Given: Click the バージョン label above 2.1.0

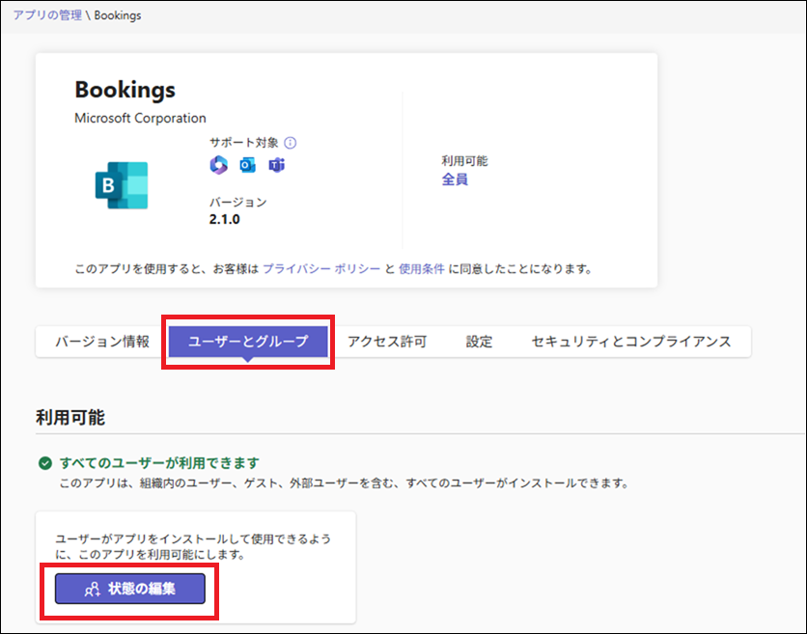Looking at the screenshot, I should point(238,203).
